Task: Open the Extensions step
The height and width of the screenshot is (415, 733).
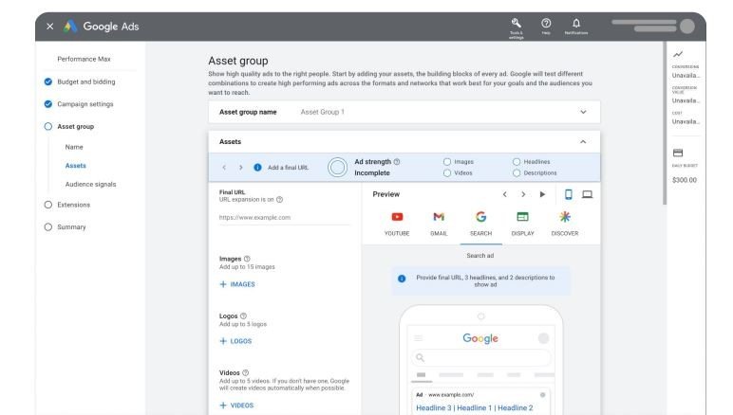Action: coord(66,205)
